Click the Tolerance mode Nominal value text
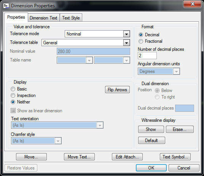Image resolution: width=204 pixels, height=176 pixels. pyautogui.click(x=74, y=34)
